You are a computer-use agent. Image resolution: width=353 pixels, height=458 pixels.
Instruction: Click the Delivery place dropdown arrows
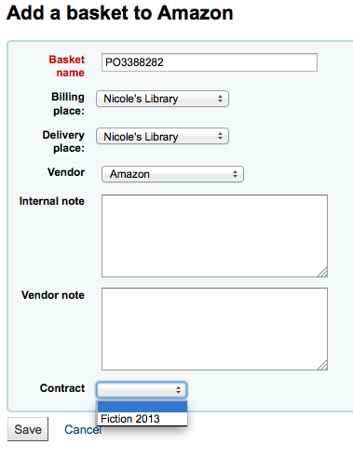coord(220,136)
